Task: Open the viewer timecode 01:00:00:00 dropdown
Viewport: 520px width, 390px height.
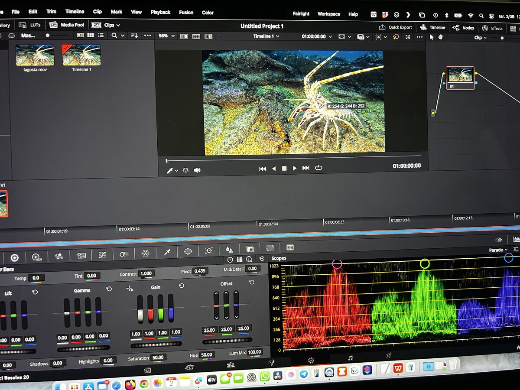Action: [x=317, y=36]
